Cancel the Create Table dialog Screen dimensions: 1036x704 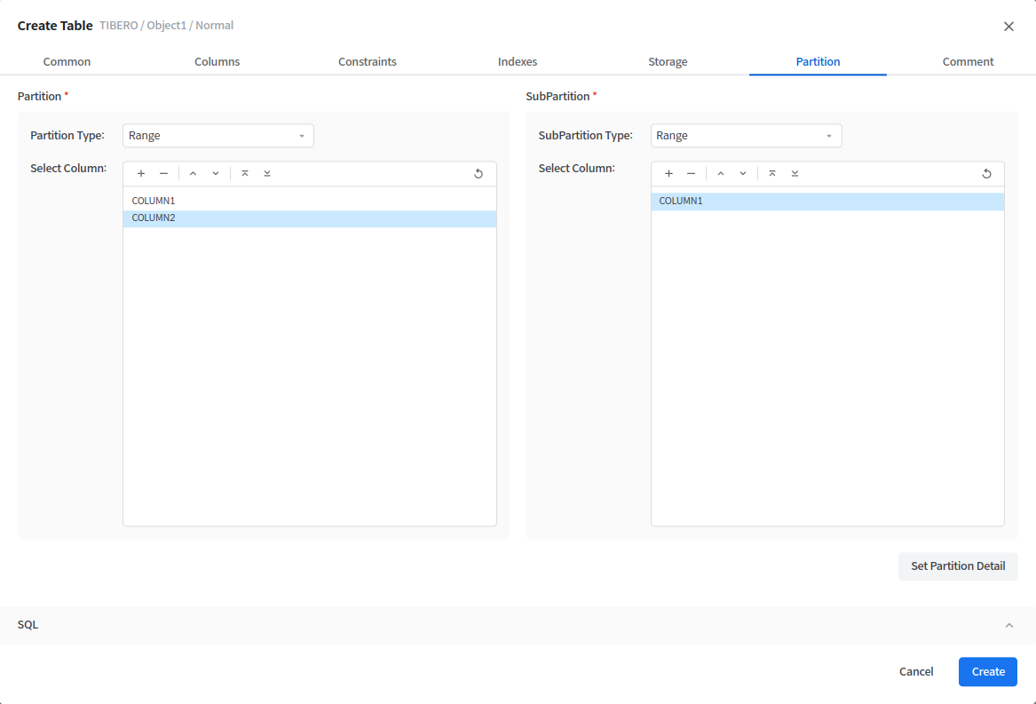click(915, 672)
